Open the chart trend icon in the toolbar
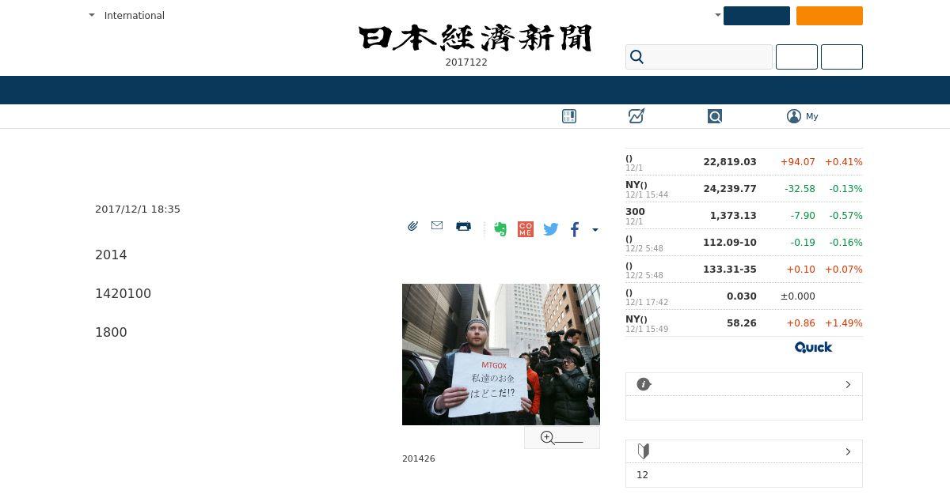950x498 pixels. point(636,116)
